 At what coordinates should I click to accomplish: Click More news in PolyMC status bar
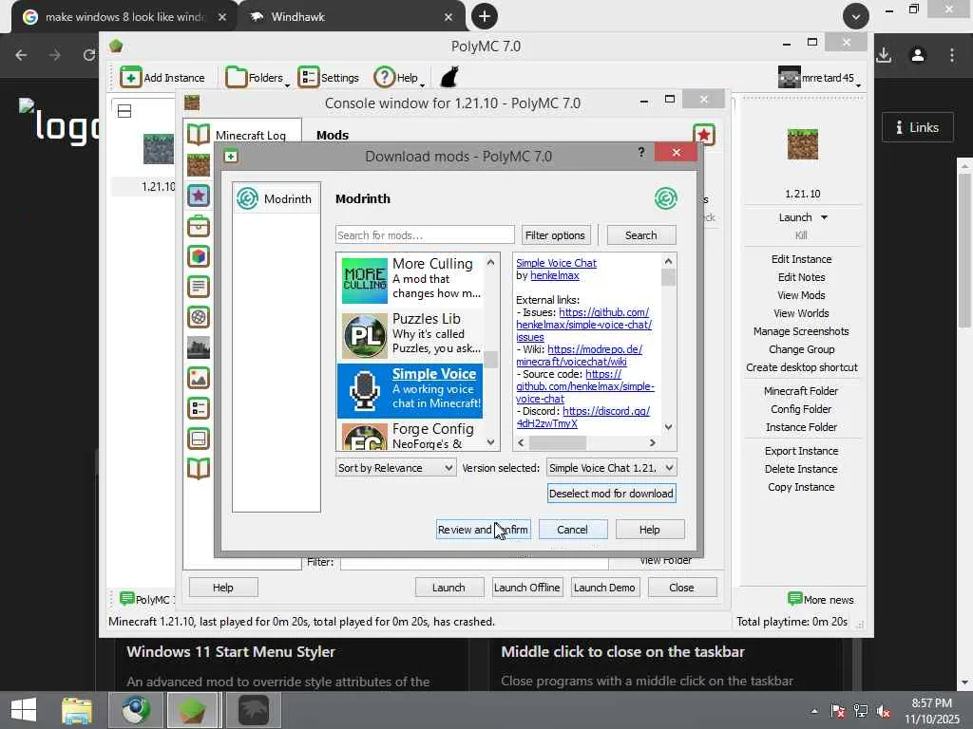tap(820, 600)
